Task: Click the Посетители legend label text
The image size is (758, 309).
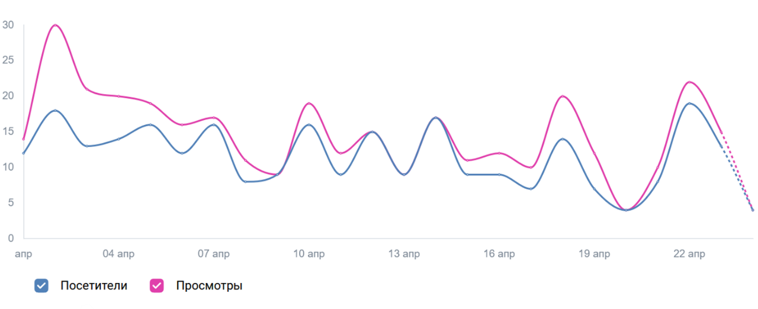Action: click(94, 286)
